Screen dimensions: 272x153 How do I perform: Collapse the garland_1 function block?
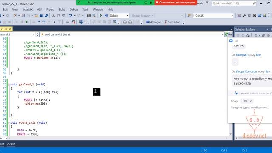click(x=9, y=85)
